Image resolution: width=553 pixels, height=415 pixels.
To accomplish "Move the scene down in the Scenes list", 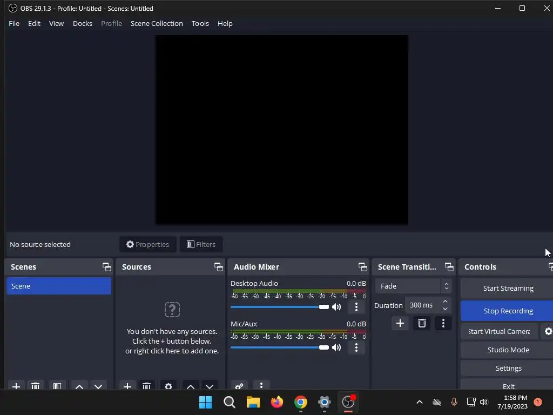I will (98, 386).
